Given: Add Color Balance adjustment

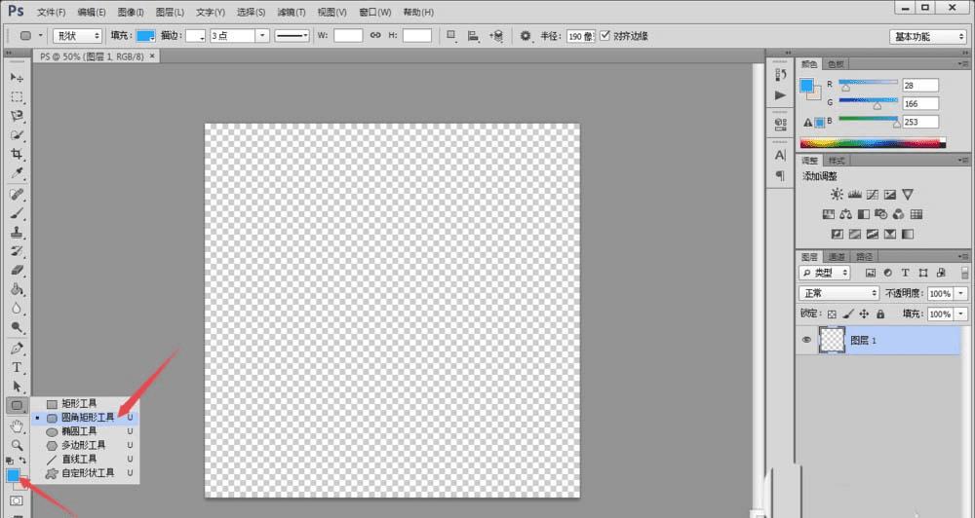Looking at the screenshot, I should pos(845,214).
